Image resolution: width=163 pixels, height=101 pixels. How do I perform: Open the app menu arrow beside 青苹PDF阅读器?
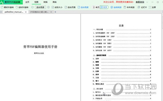click(x=22, y=2)
